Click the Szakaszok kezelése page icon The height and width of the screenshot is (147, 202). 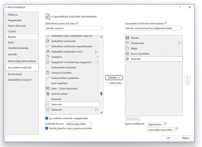(x=48, y=73)
